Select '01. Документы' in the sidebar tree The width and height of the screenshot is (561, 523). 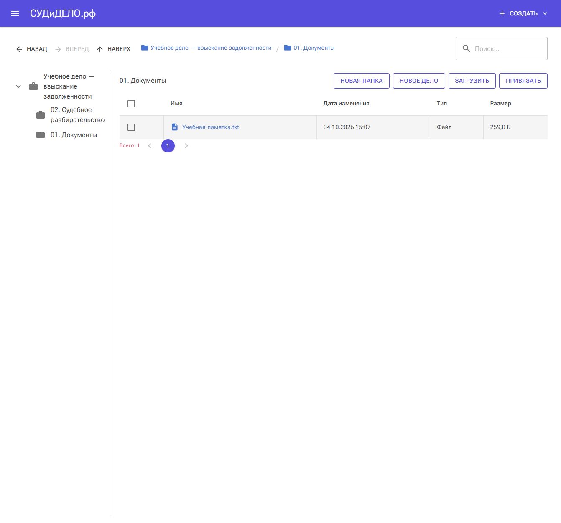[74, 135]
